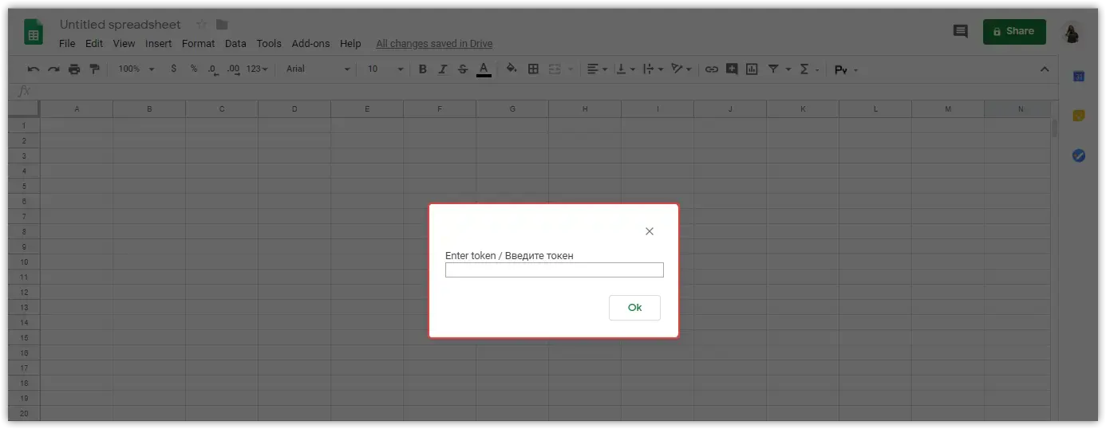
Task: Format as percent icon
Action: click(x=193, y=69)
